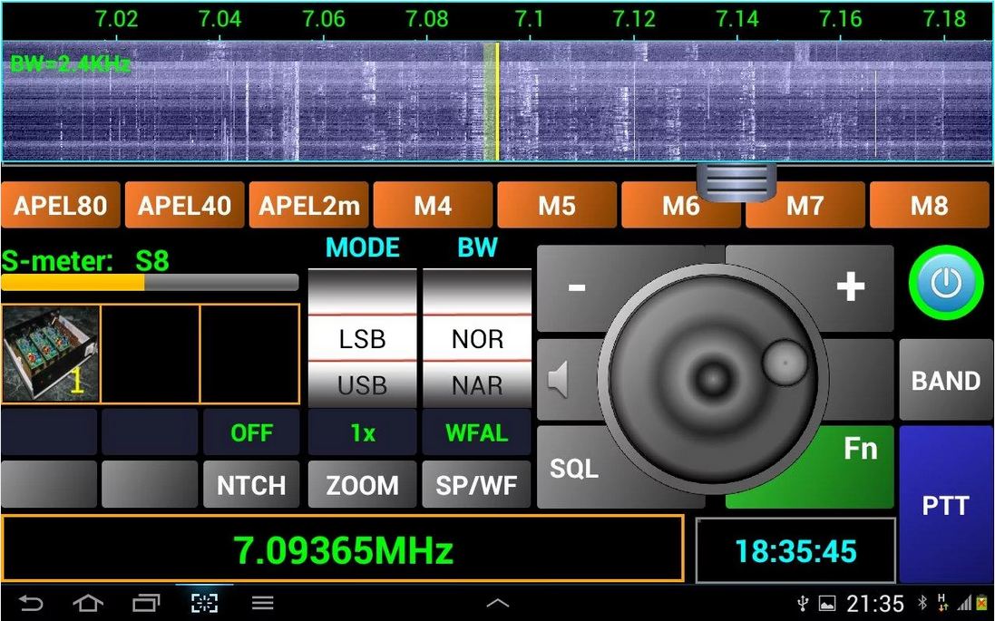Viewport: 995px width, 621px height.
Task: Tap the OFF notch status indicator
Action: pos(251,432)
